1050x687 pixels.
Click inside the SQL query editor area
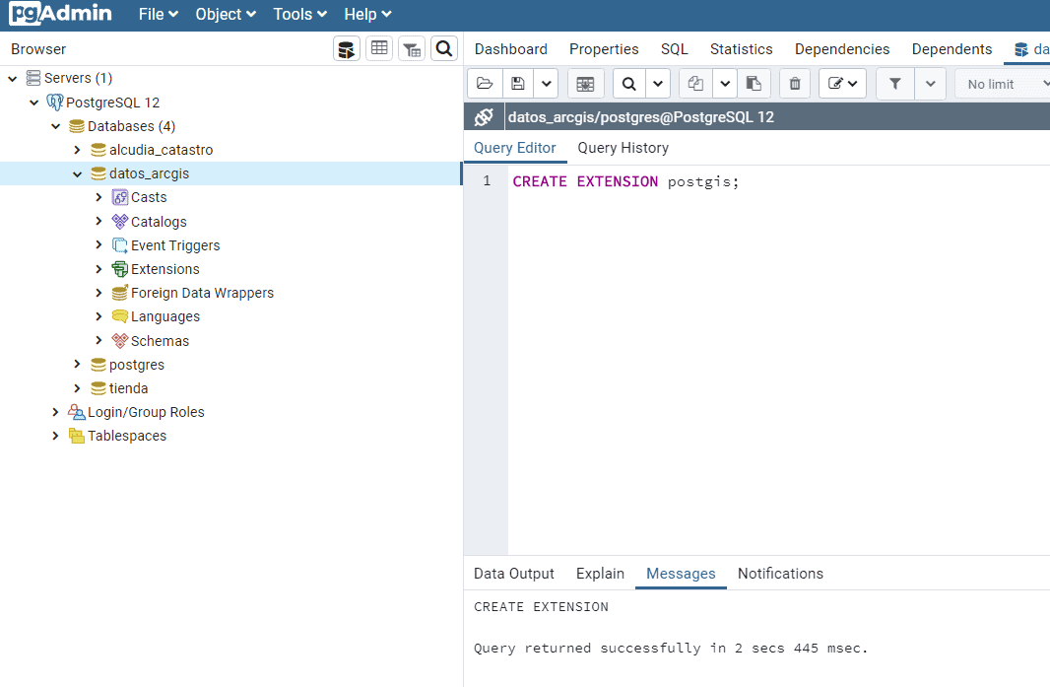pos(768,345)
